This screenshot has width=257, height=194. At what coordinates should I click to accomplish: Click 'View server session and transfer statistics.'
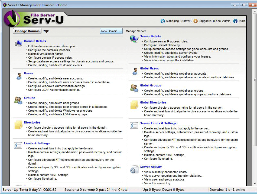(x=173, y=176)
